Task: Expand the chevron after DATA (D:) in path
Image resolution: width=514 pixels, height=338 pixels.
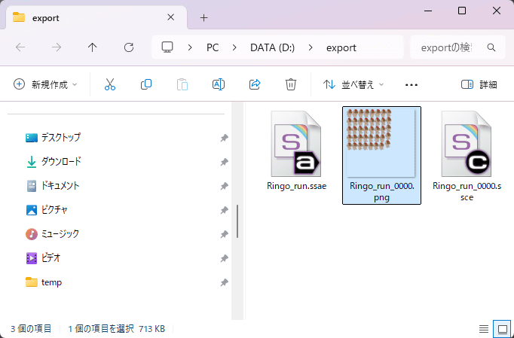Action: click(311, 47)
